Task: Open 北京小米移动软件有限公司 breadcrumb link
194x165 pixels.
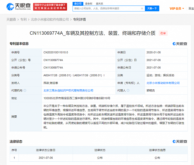Action: pos(50,19)
